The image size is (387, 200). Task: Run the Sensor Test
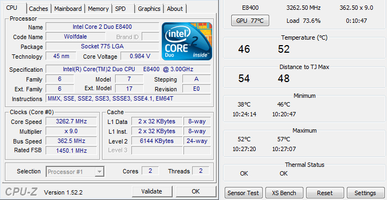pyautogui.click(x=243, y=193)
